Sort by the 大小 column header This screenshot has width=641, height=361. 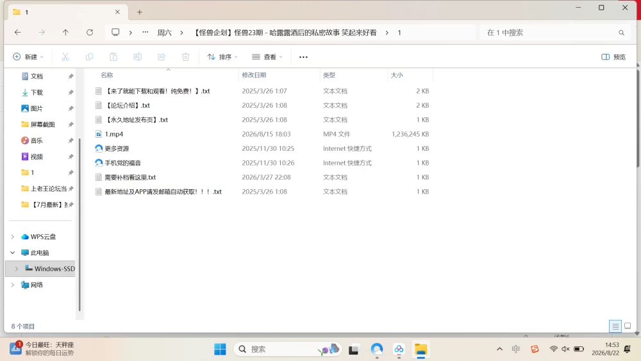coord(397,75)
